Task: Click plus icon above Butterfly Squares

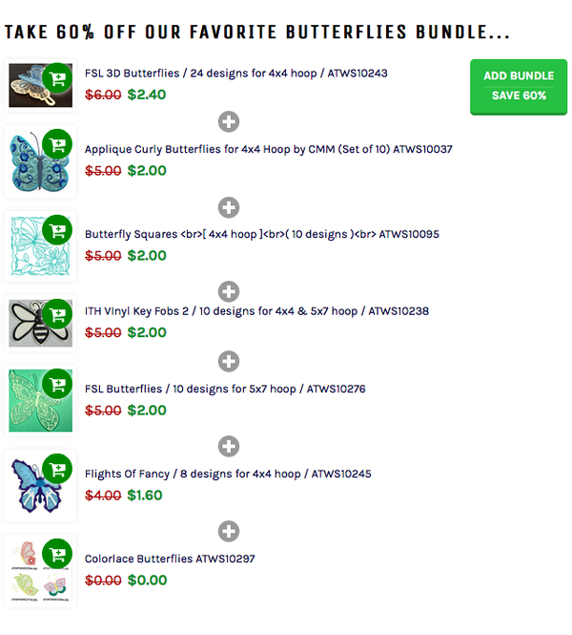Action: coord(229,207)
